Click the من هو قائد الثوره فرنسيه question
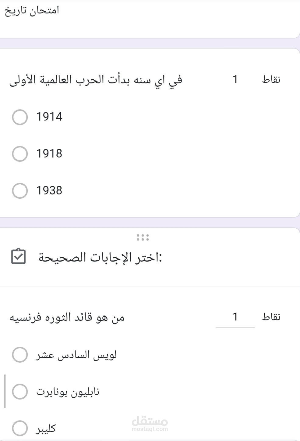The width and height of the screenshot is (300, 441). (x=67, y=317)
